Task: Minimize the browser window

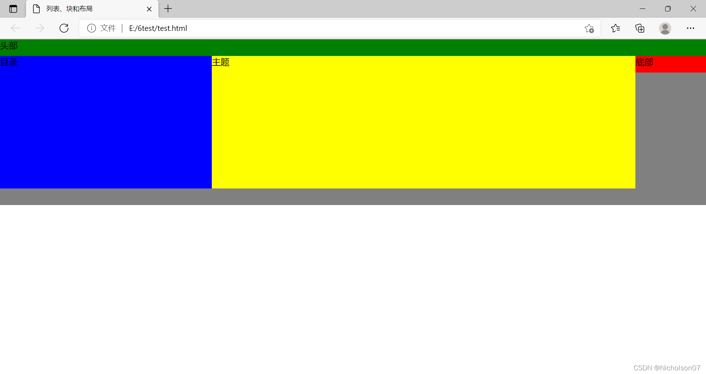Action: pyautogui.click(x=642, y=9)
